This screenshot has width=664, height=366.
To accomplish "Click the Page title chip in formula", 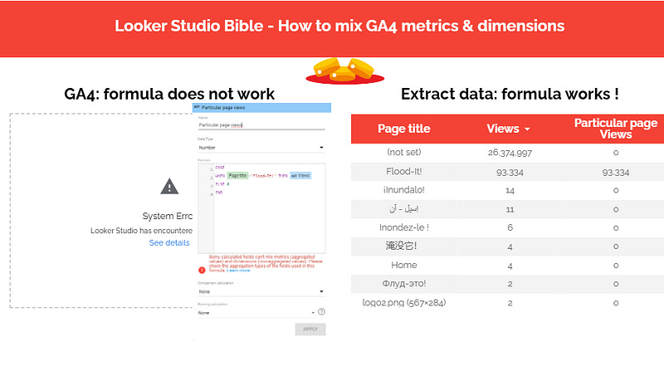I will pyautogui.click(x=237, y=175).
